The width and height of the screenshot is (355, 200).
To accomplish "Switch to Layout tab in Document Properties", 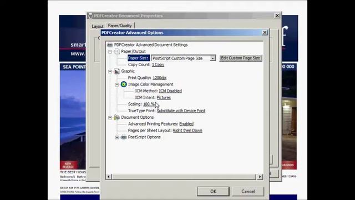I will point(98,26).
